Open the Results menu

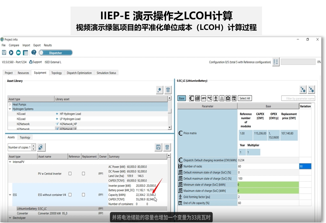(x=48, y=45)
